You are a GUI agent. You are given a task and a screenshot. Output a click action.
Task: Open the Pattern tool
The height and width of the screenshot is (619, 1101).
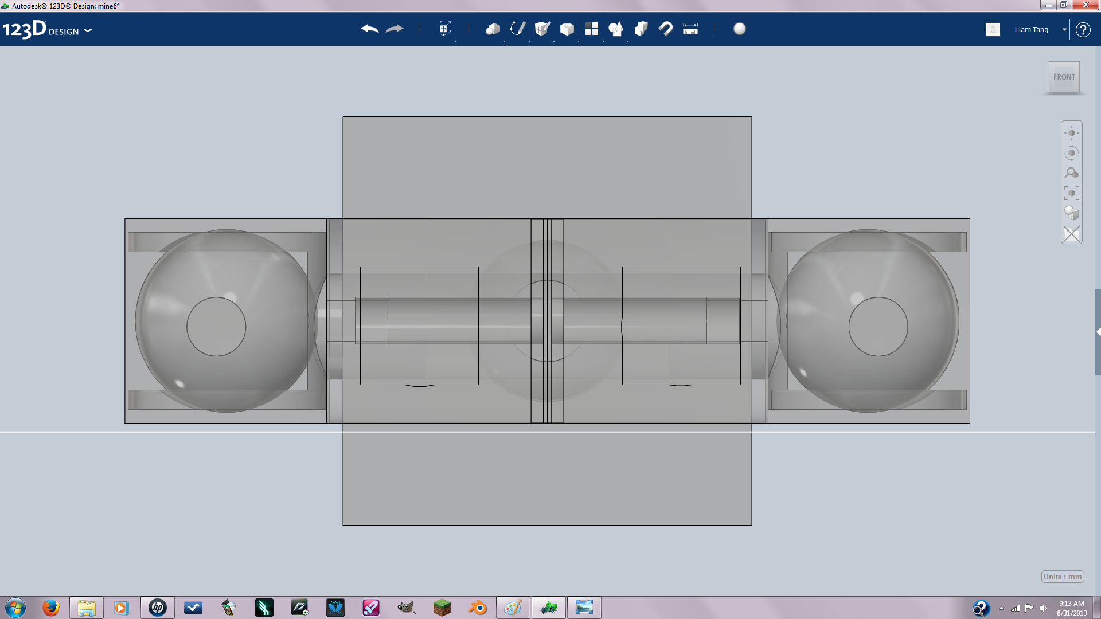tap(592, 29)
